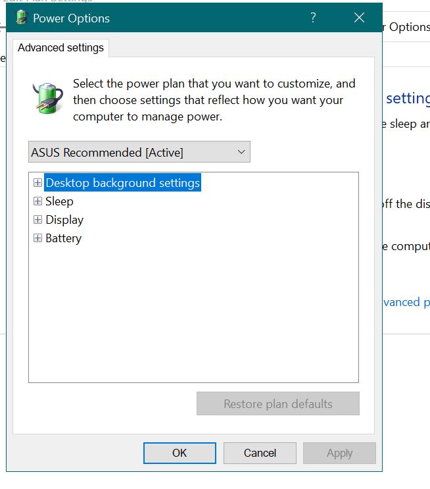The image size is (430, 489).
Task: Select the Battery tree item
Action: 64,238
